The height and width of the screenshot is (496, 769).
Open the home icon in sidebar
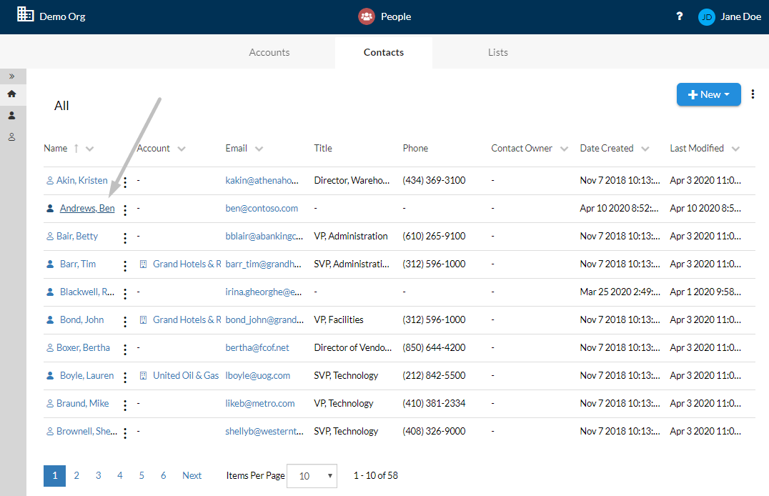click(11, 94)
